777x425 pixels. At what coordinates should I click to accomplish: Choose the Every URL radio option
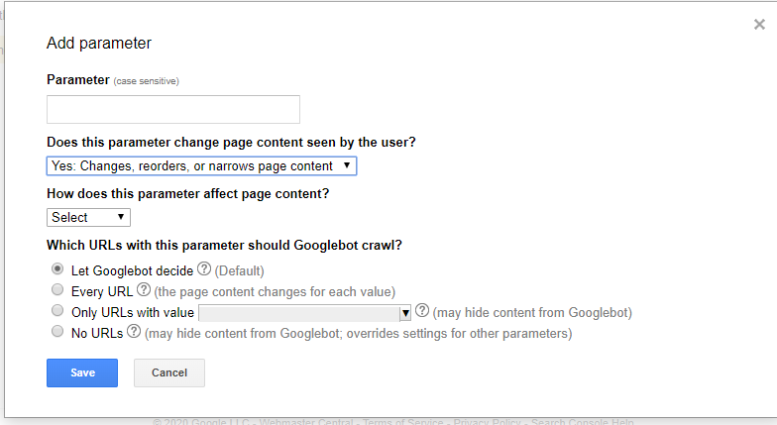coord(57,289)
